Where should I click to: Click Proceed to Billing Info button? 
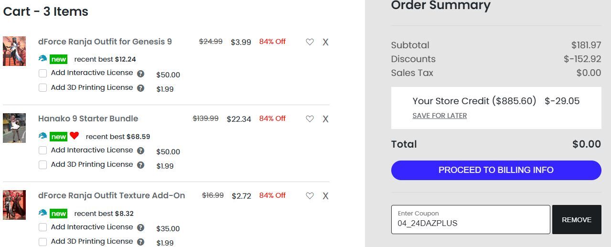(496, 170)
